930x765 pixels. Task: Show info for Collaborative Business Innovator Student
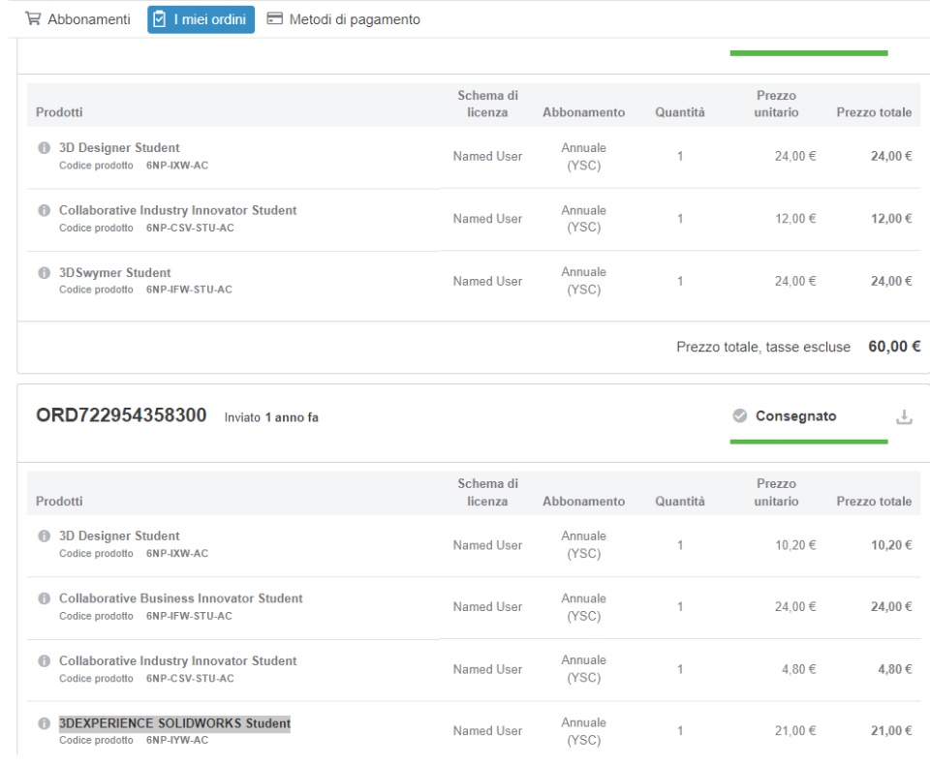[x=44, y=598]
